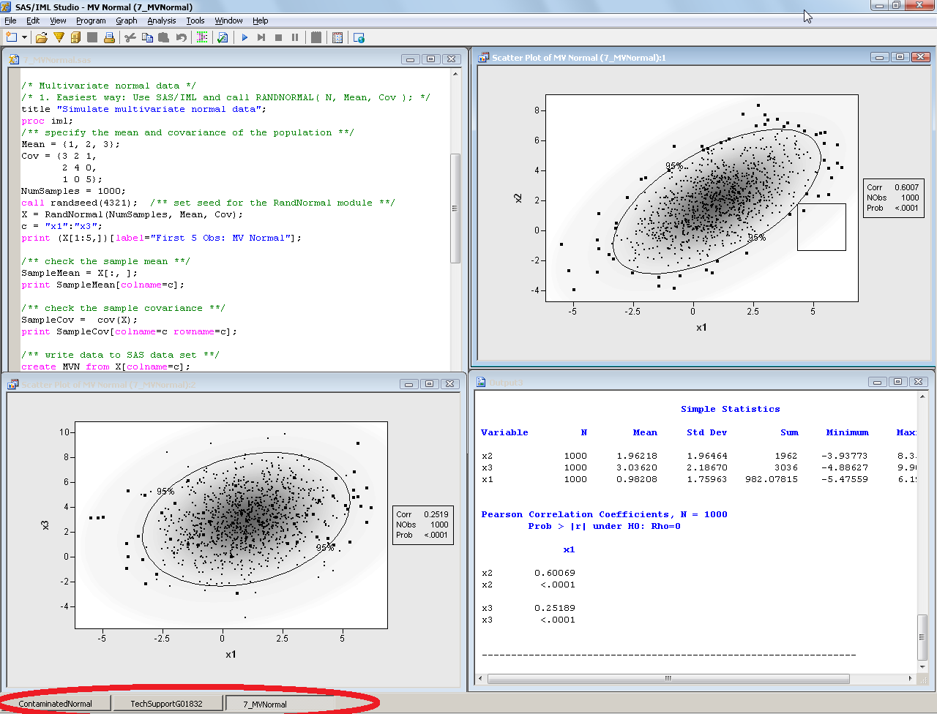Pause the running program
The image size is (937, 714).
[295, 37]
